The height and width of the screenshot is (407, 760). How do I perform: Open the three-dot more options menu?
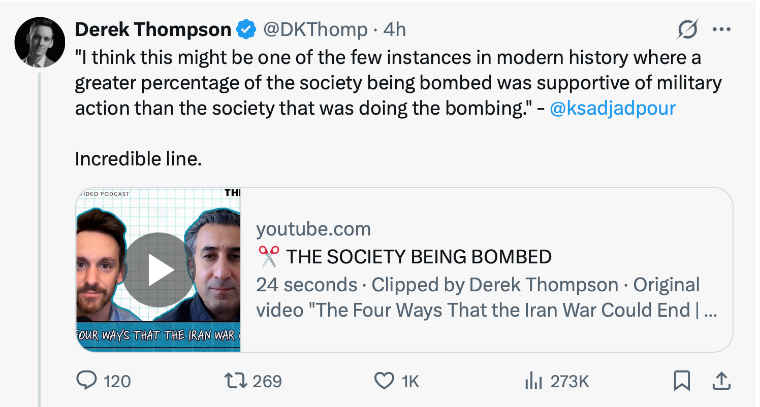click(721, 29)
